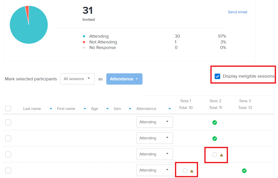Click warning triangle in third row Sess 2
Screen dimensions: 278x178
coord(221,155)
